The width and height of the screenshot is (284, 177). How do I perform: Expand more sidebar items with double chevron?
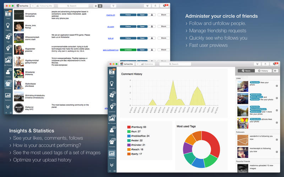[x=8, y=106]
